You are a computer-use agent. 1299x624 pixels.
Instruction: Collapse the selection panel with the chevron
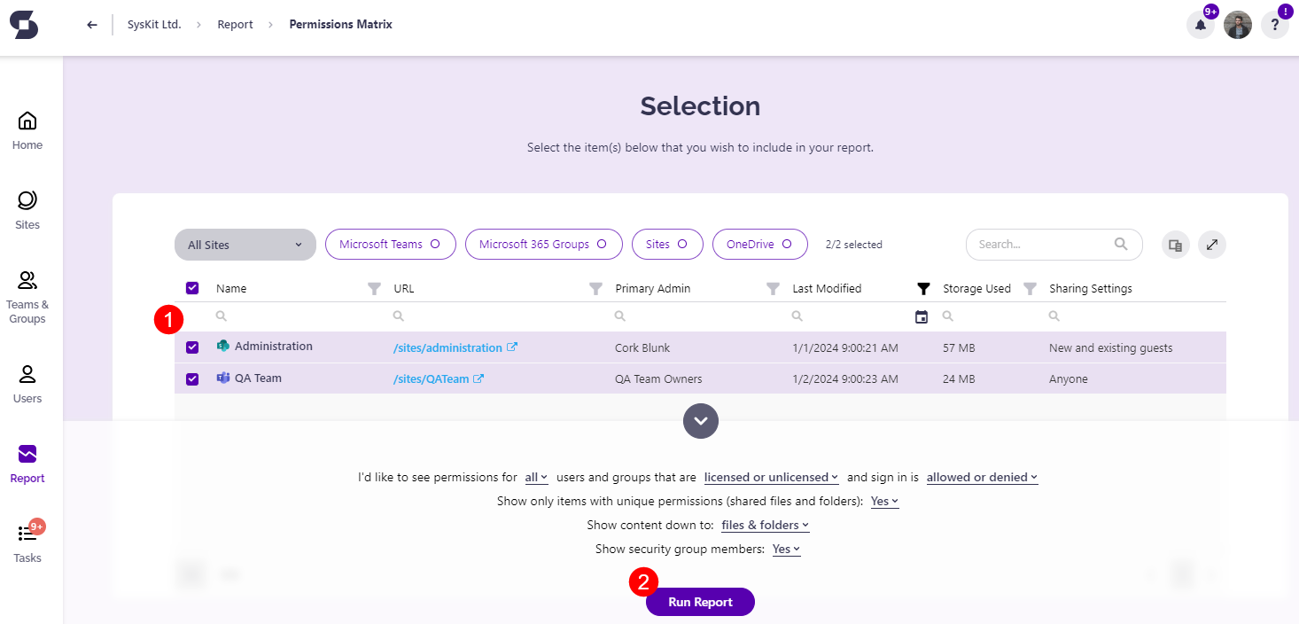(700, 420)
